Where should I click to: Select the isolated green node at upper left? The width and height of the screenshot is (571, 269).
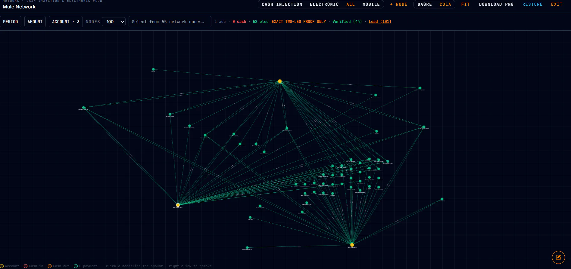tap(153, 69)
